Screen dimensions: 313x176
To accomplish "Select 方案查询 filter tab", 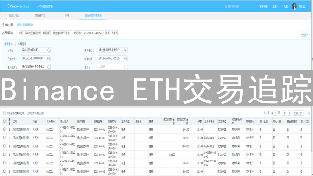I will click(22, 44).
